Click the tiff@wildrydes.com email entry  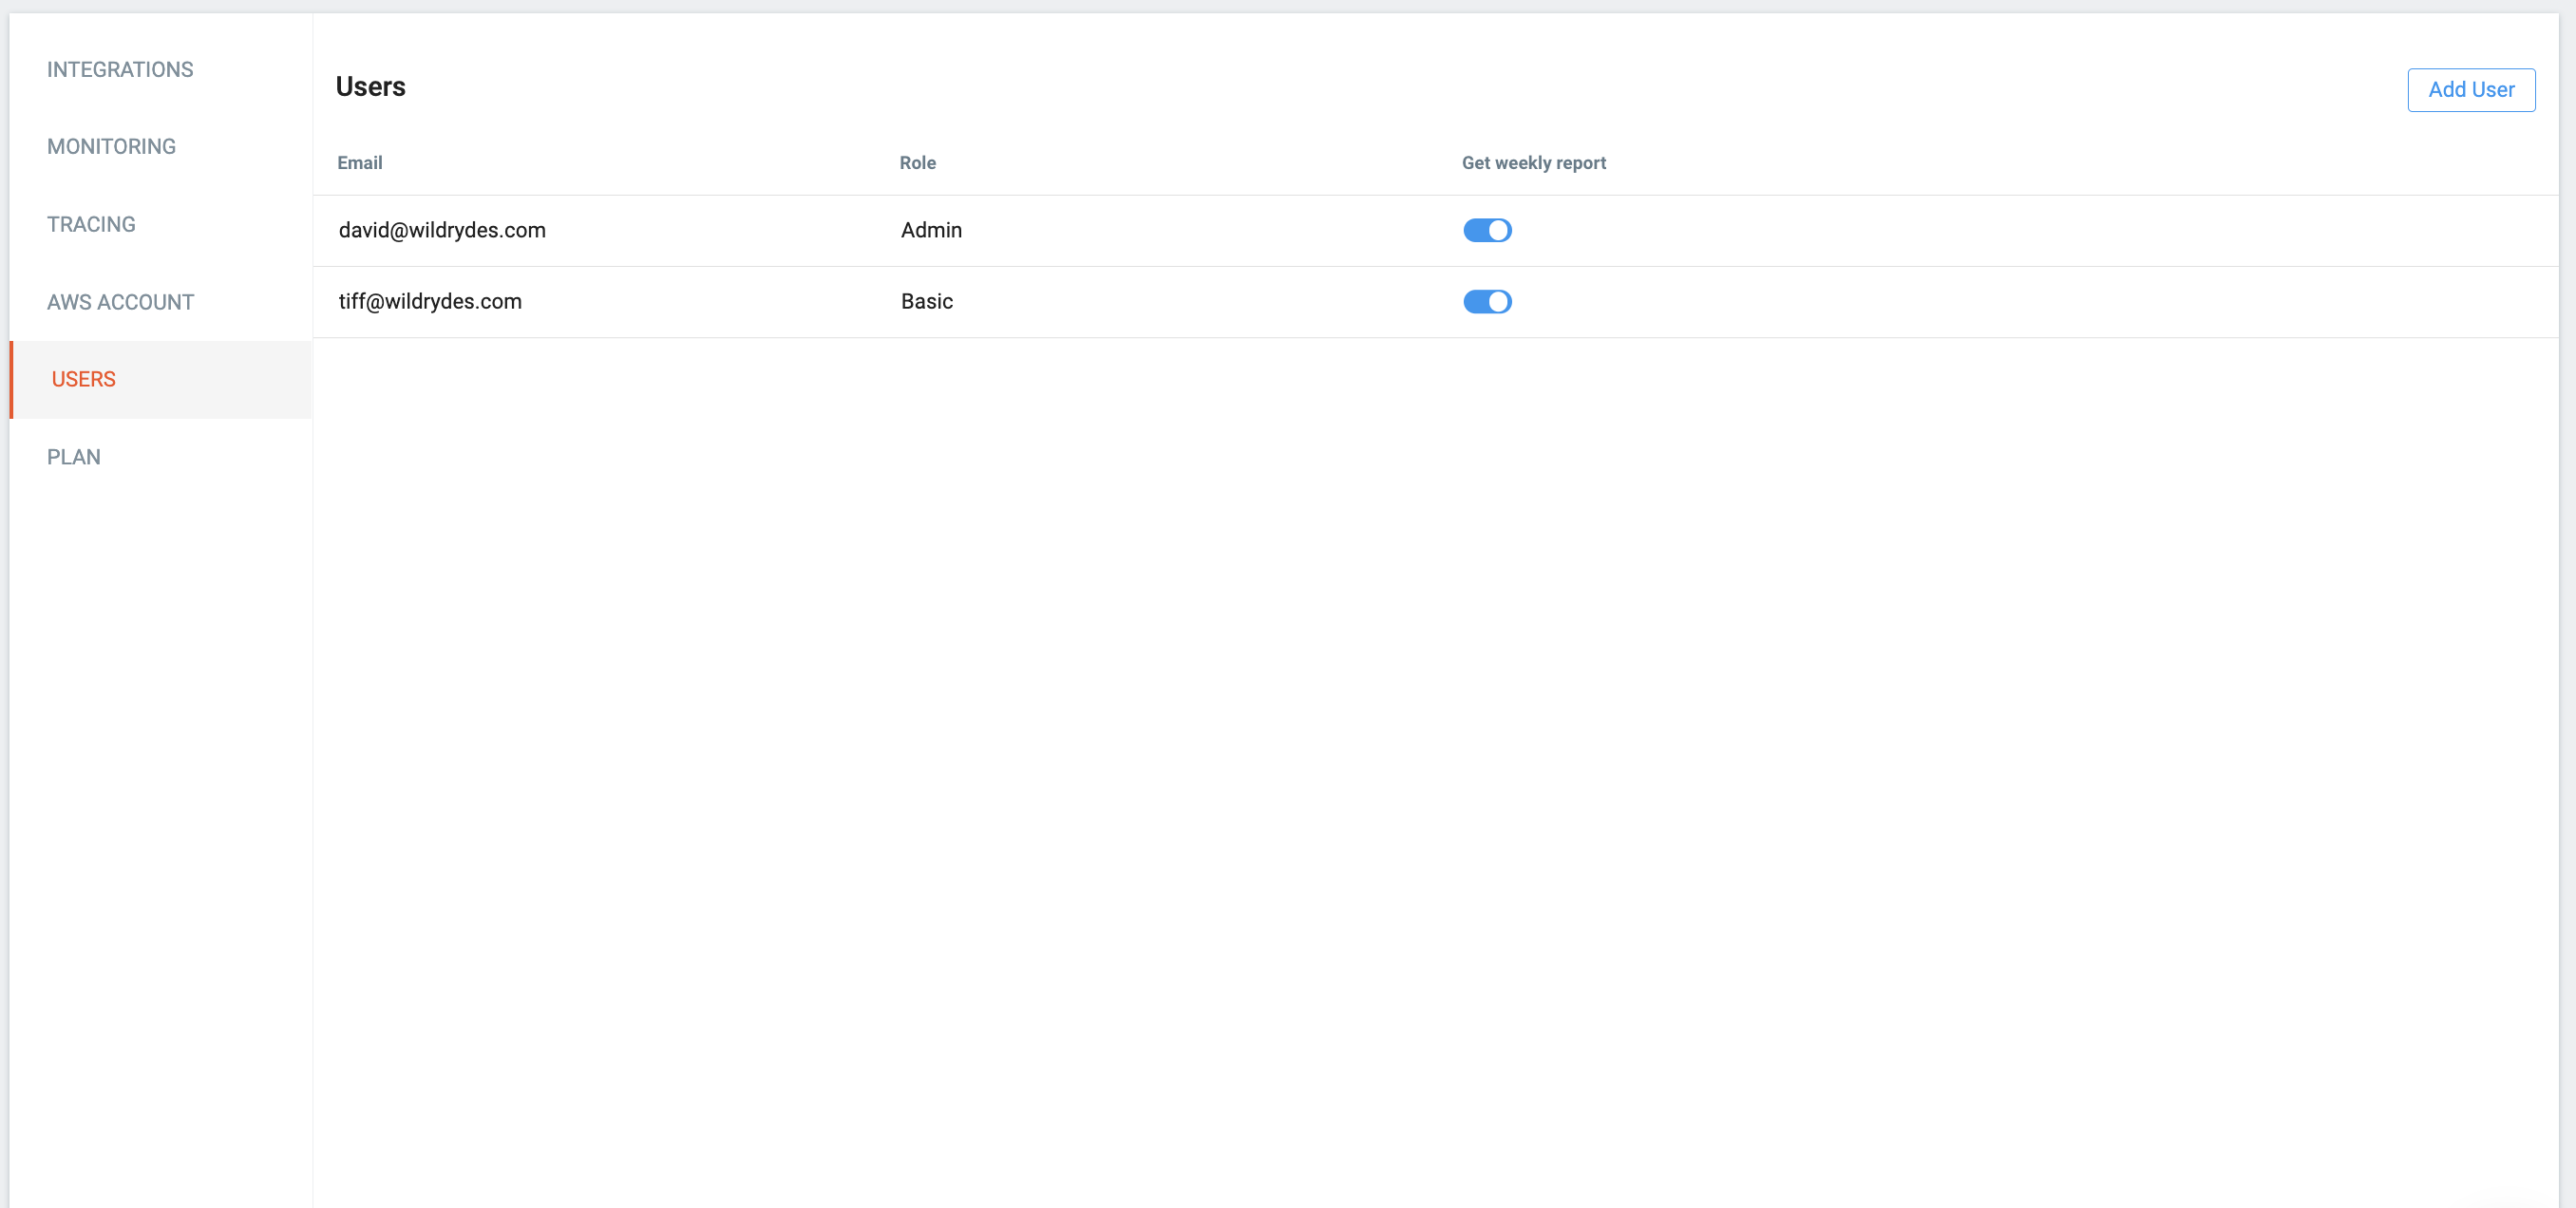point(430,302)
